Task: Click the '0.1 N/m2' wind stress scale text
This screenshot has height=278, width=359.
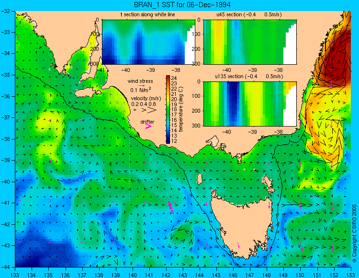Action: tap(141, 90)
